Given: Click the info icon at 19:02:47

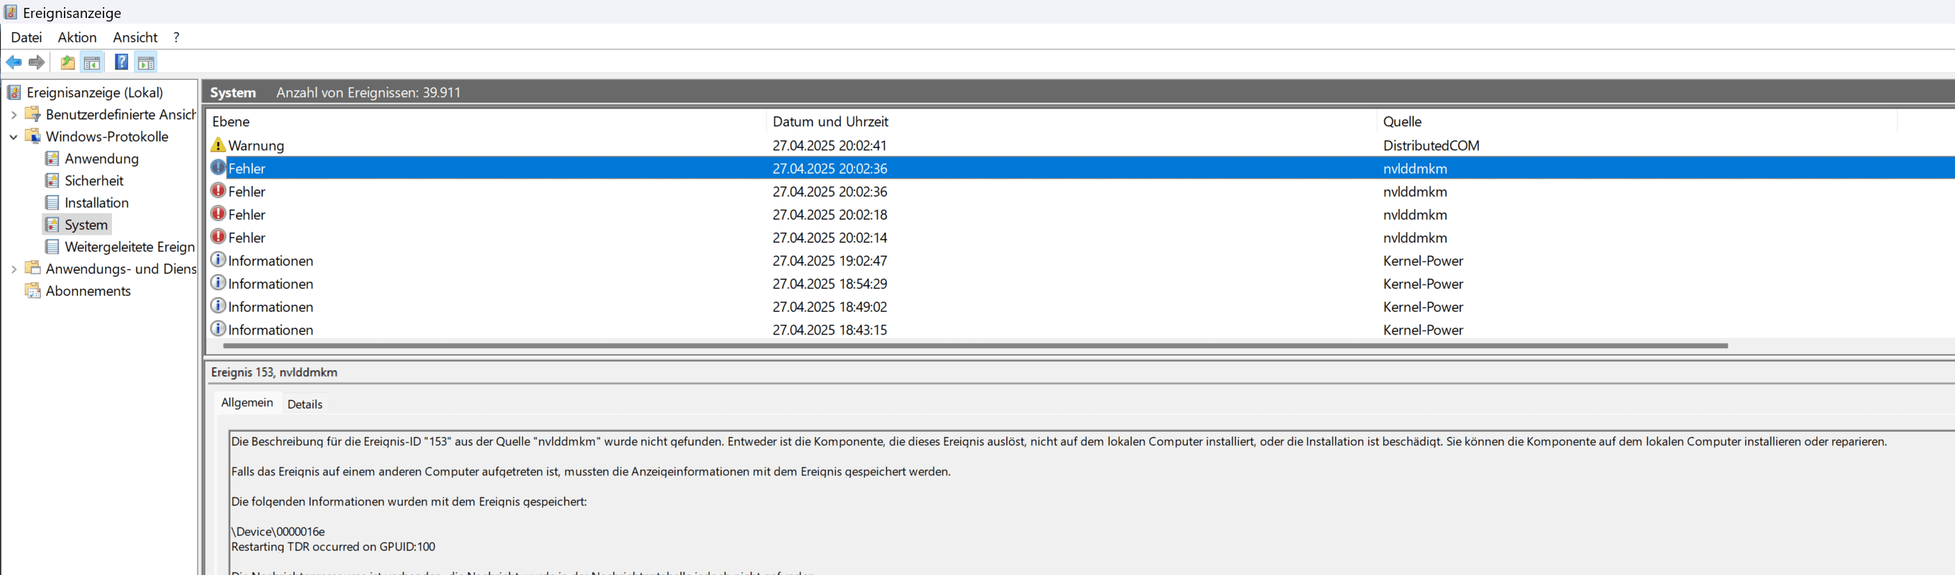Looking at the screenshot, I should tap(218, 260).
